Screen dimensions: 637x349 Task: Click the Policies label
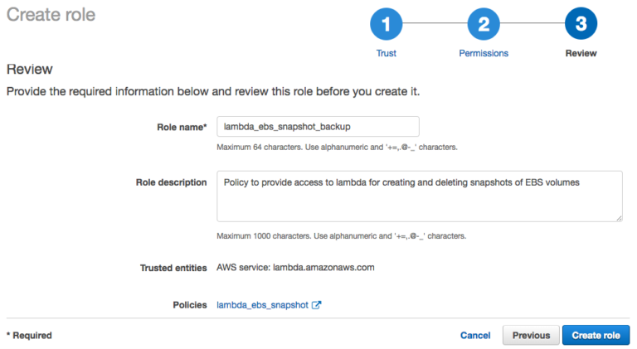188,305
